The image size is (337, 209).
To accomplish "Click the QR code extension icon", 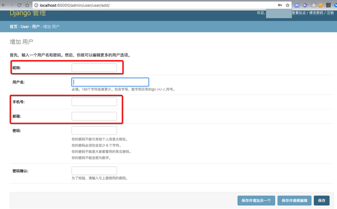I will point(328,5).
